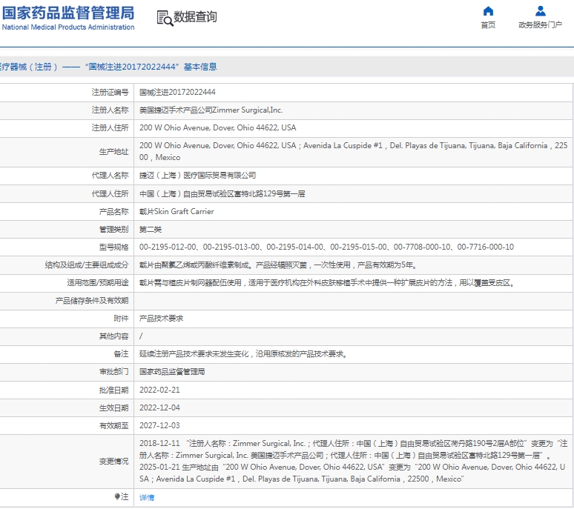Click the 首页 label
574x509 pixels.
coord(488,25)
